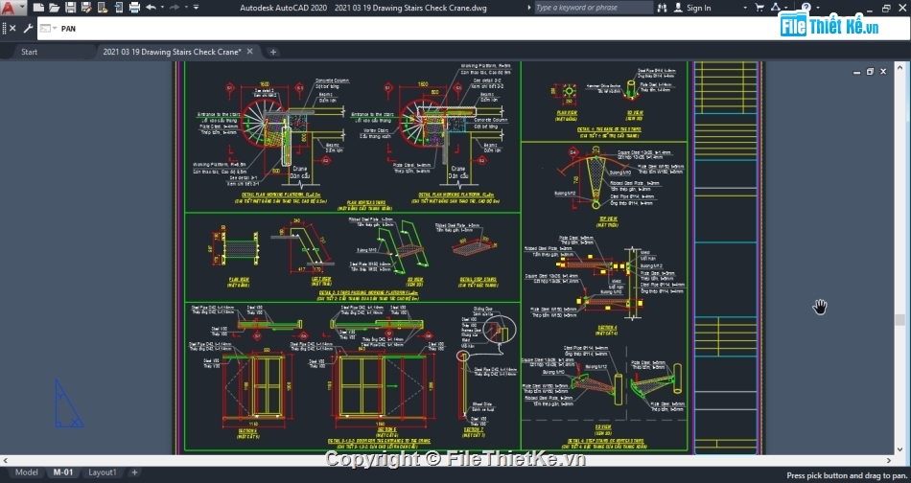911x483 pixels.
Task: Add a new layout with plus button
Action: tap(134, 471)
